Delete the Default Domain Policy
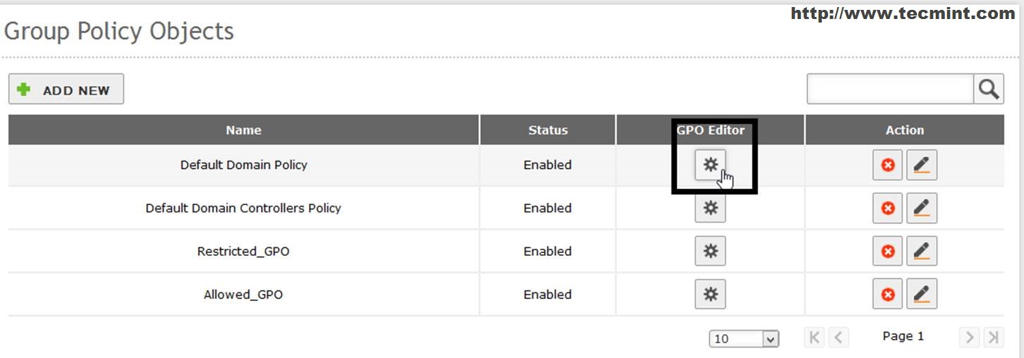The width and height of the screenshot is (1024, 358). tap(888, 165)
